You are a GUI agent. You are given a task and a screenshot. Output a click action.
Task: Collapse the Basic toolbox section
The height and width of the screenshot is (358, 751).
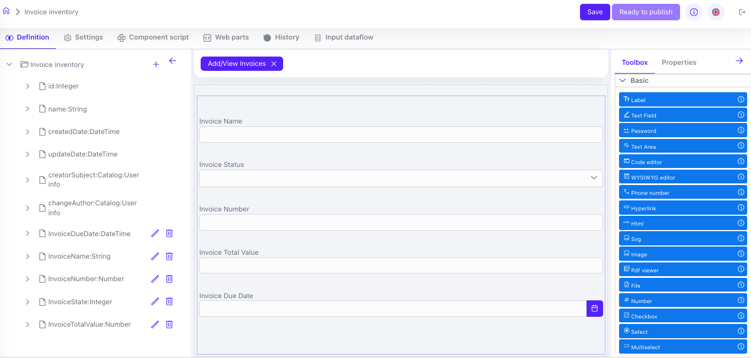tap(623, 80)
